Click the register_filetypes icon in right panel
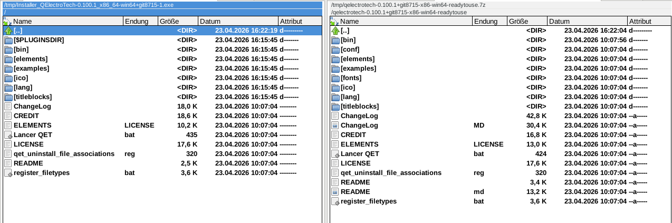This screenshot has height=223, width=672. 335,201
